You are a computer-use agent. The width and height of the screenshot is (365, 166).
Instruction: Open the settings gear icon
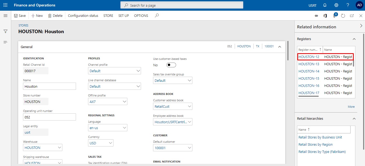336,5
